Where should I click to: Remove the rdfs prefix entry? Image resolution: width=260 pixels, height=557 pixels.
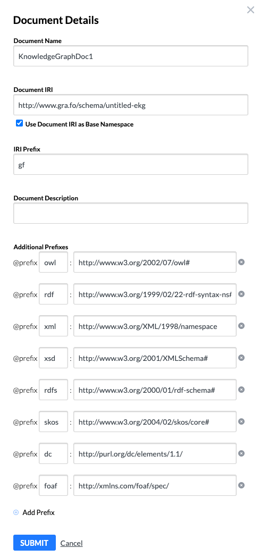pyautogui.click(x=241, y=390)
